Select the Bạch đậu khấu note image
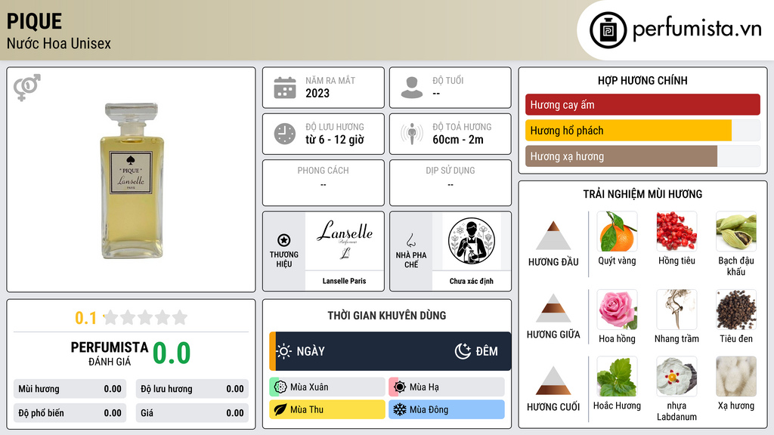 coord(736,232)
